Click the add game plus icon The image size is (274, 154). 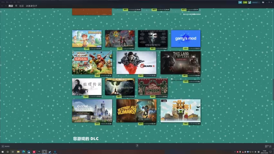(x=3, y=146)
